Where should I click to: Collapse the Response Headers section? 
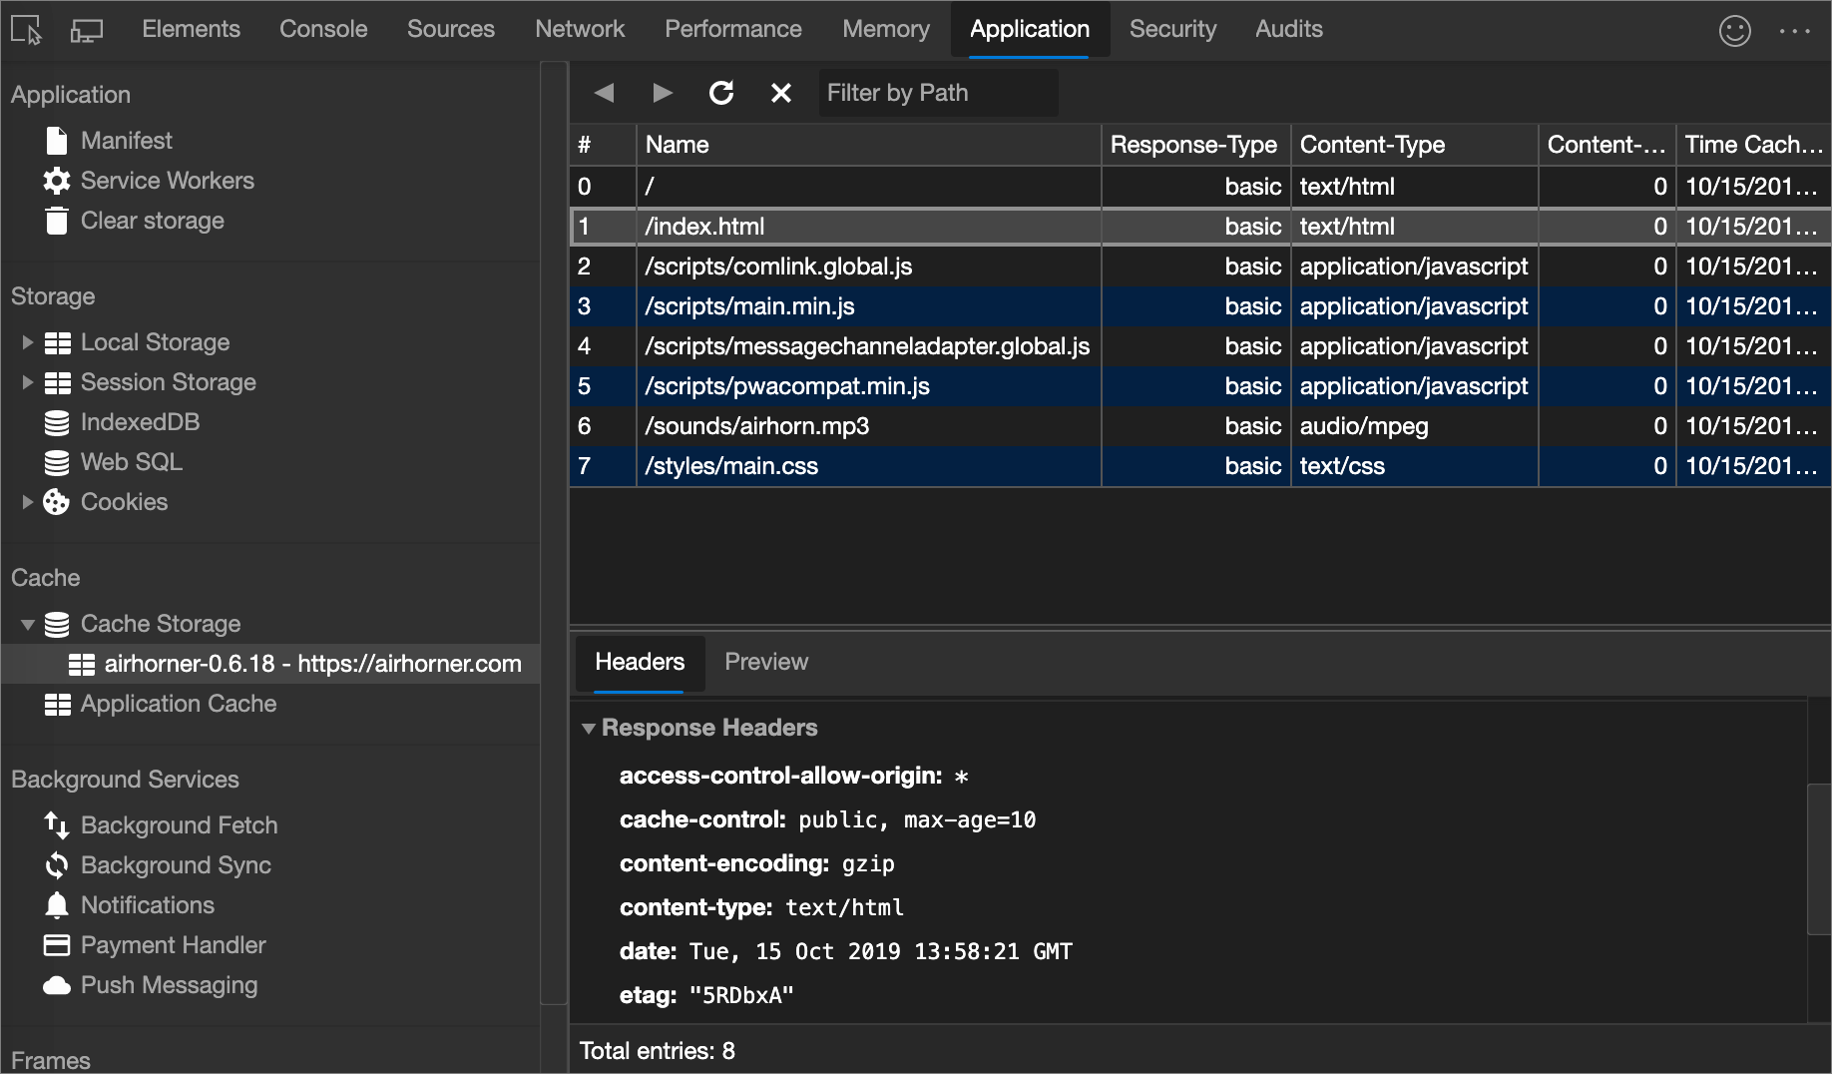[x=589, y=728]
